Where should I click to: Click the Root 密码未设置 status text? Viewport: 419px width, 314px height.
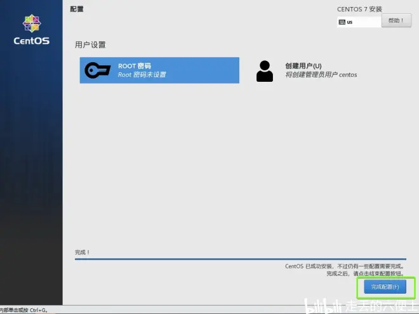[x=142, y=74]
